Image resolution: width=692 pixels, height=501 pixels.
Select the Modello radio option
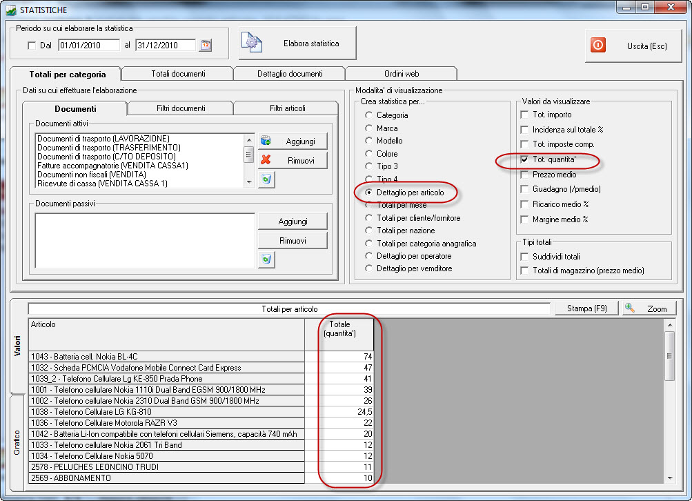[368, 141]
